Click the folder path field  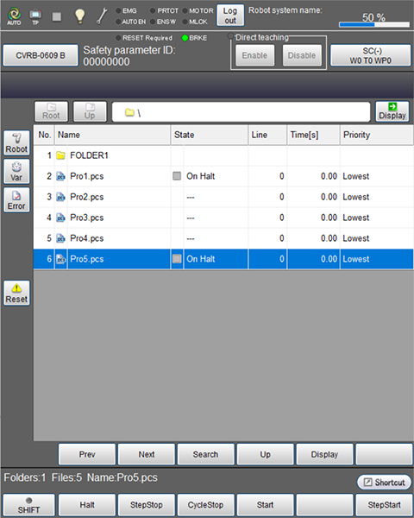(x=241, y=112)
